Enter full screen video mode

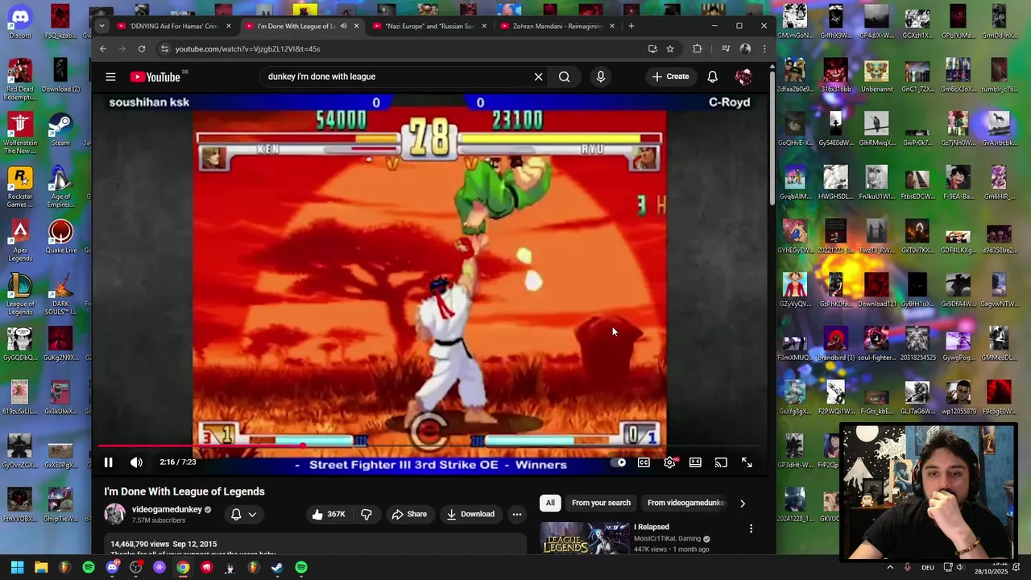747,462
